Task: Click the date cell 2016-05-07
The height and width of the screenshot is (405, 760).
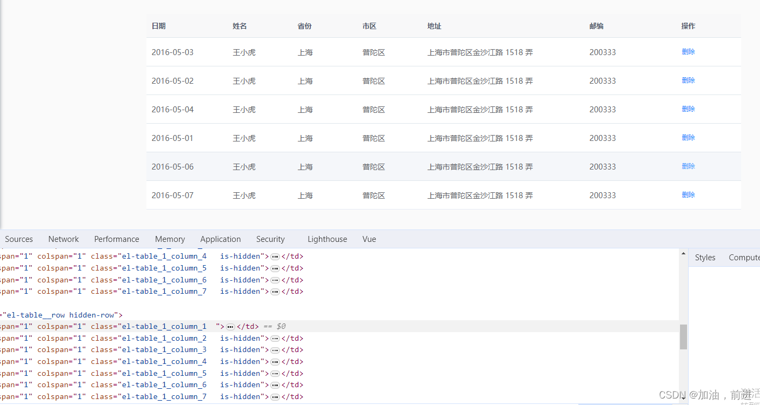Action: click(x=172, y=195)
